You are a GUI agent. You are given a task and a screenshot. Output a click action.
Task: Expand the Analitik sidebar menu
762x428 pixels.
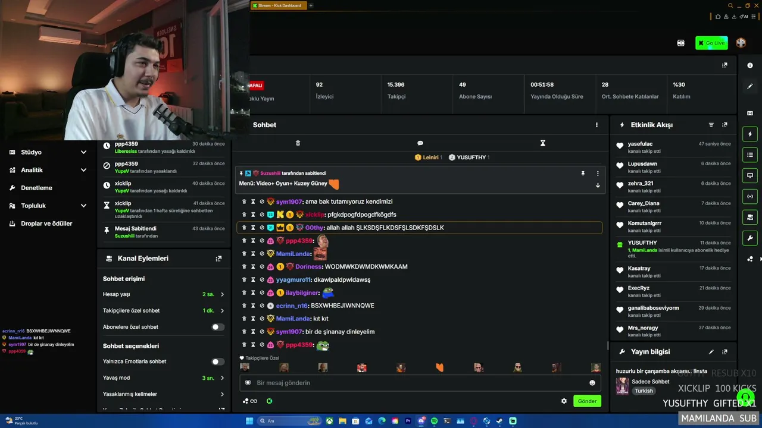click(x=48, y=170)
